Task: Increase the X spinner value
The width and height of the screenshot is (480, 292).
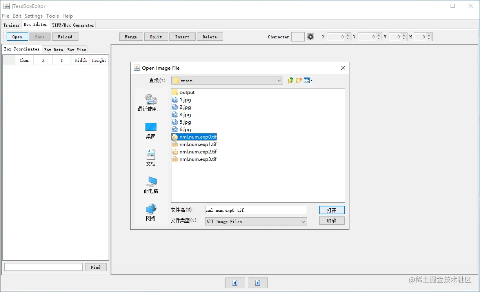Action: pos(348,35)
